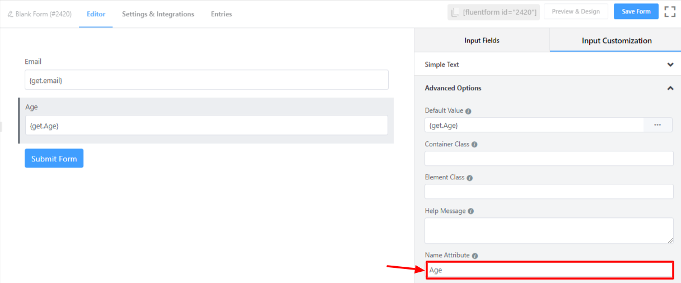Click the Container Class info icon

tap(474, 145)
